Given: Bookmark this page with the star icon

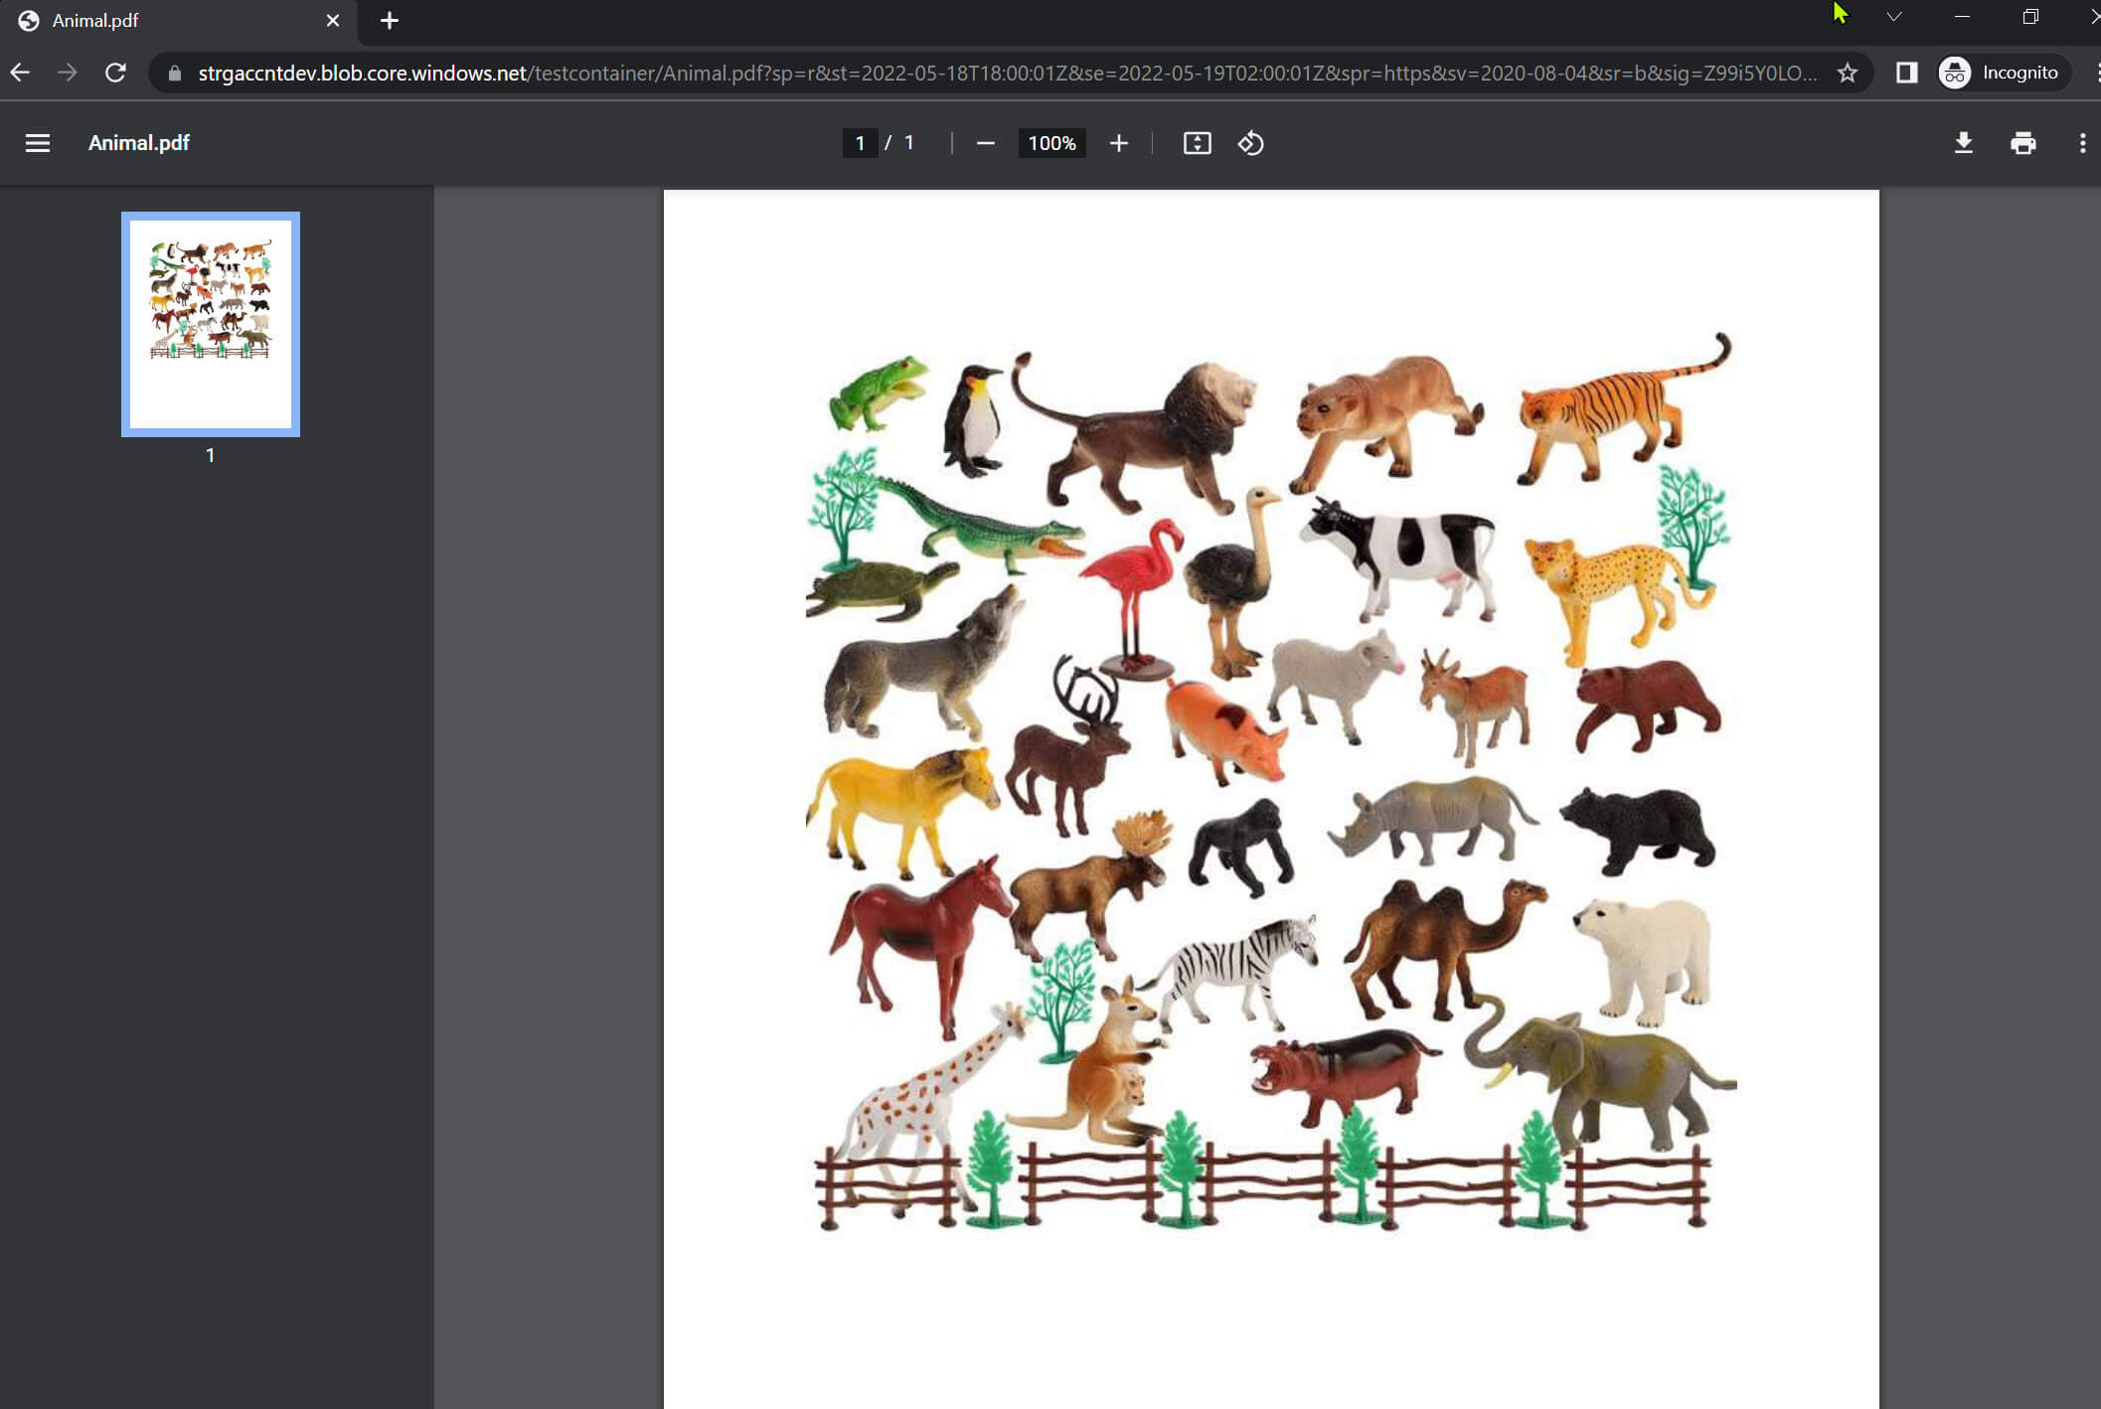Looking at the screenshot, I should [1847, 73].
